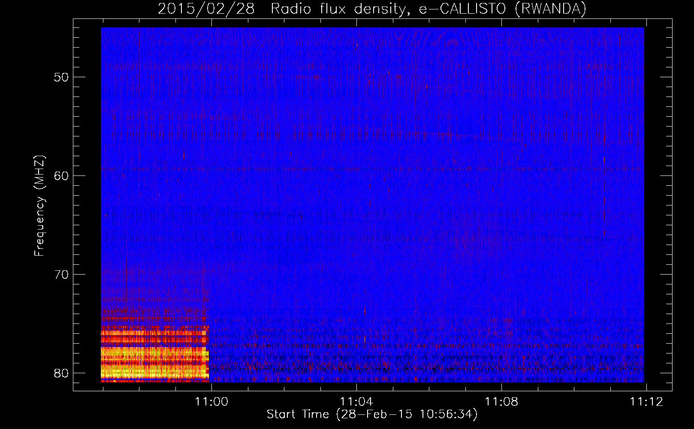This screenshot has width=694, height=429.
Task: Click the 11:12 time axis label
Action: tap(646, 402)
